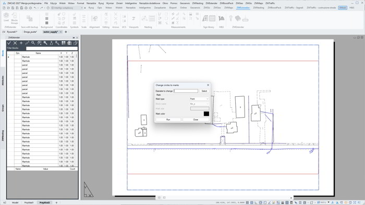This screenshot has height=205, width=365.
Task: Open the Plik menu
Action: pyautogui.click(x=46, y=3)
